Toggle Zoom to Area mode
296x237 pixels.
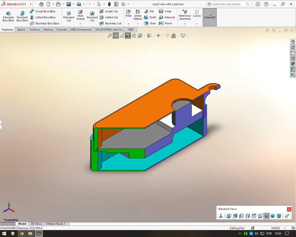115,36
